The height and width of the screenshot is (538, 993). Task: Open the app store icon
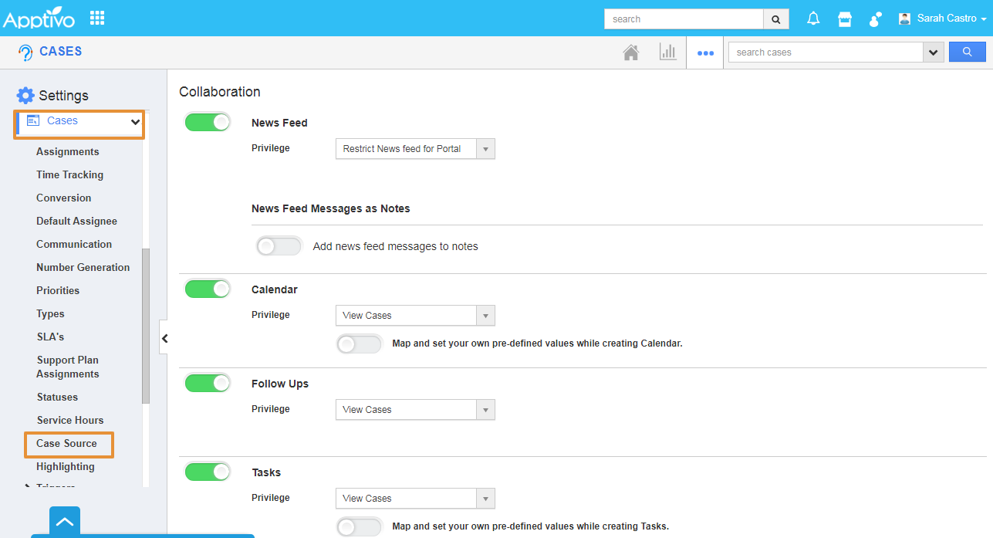[x=845, y=19]
